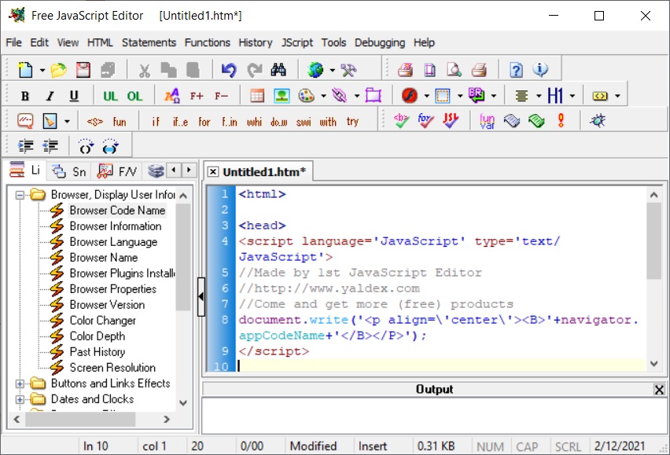Open the HTML menu
Image resolution: width=670 pixels, height=455 pixels.
click(x=100, y=42)
